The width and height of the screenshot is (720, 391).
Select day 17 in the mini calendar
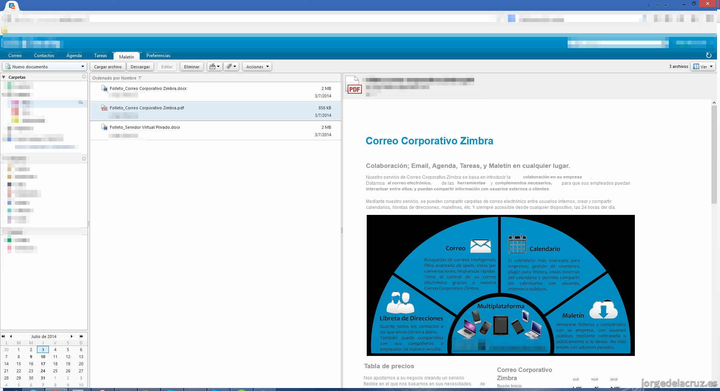[43, 364]
